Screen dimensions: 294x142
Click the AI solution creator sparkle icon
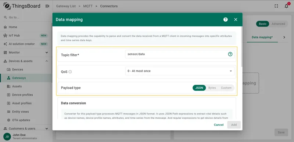[x=5, y=44]
